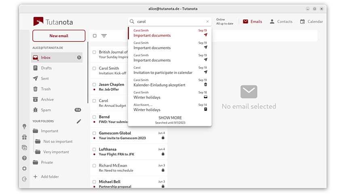Image resolution: width=346 pixels, height=194 pixels.
Task: Click the search magnifier icon
Action: [x=132, y=21]
